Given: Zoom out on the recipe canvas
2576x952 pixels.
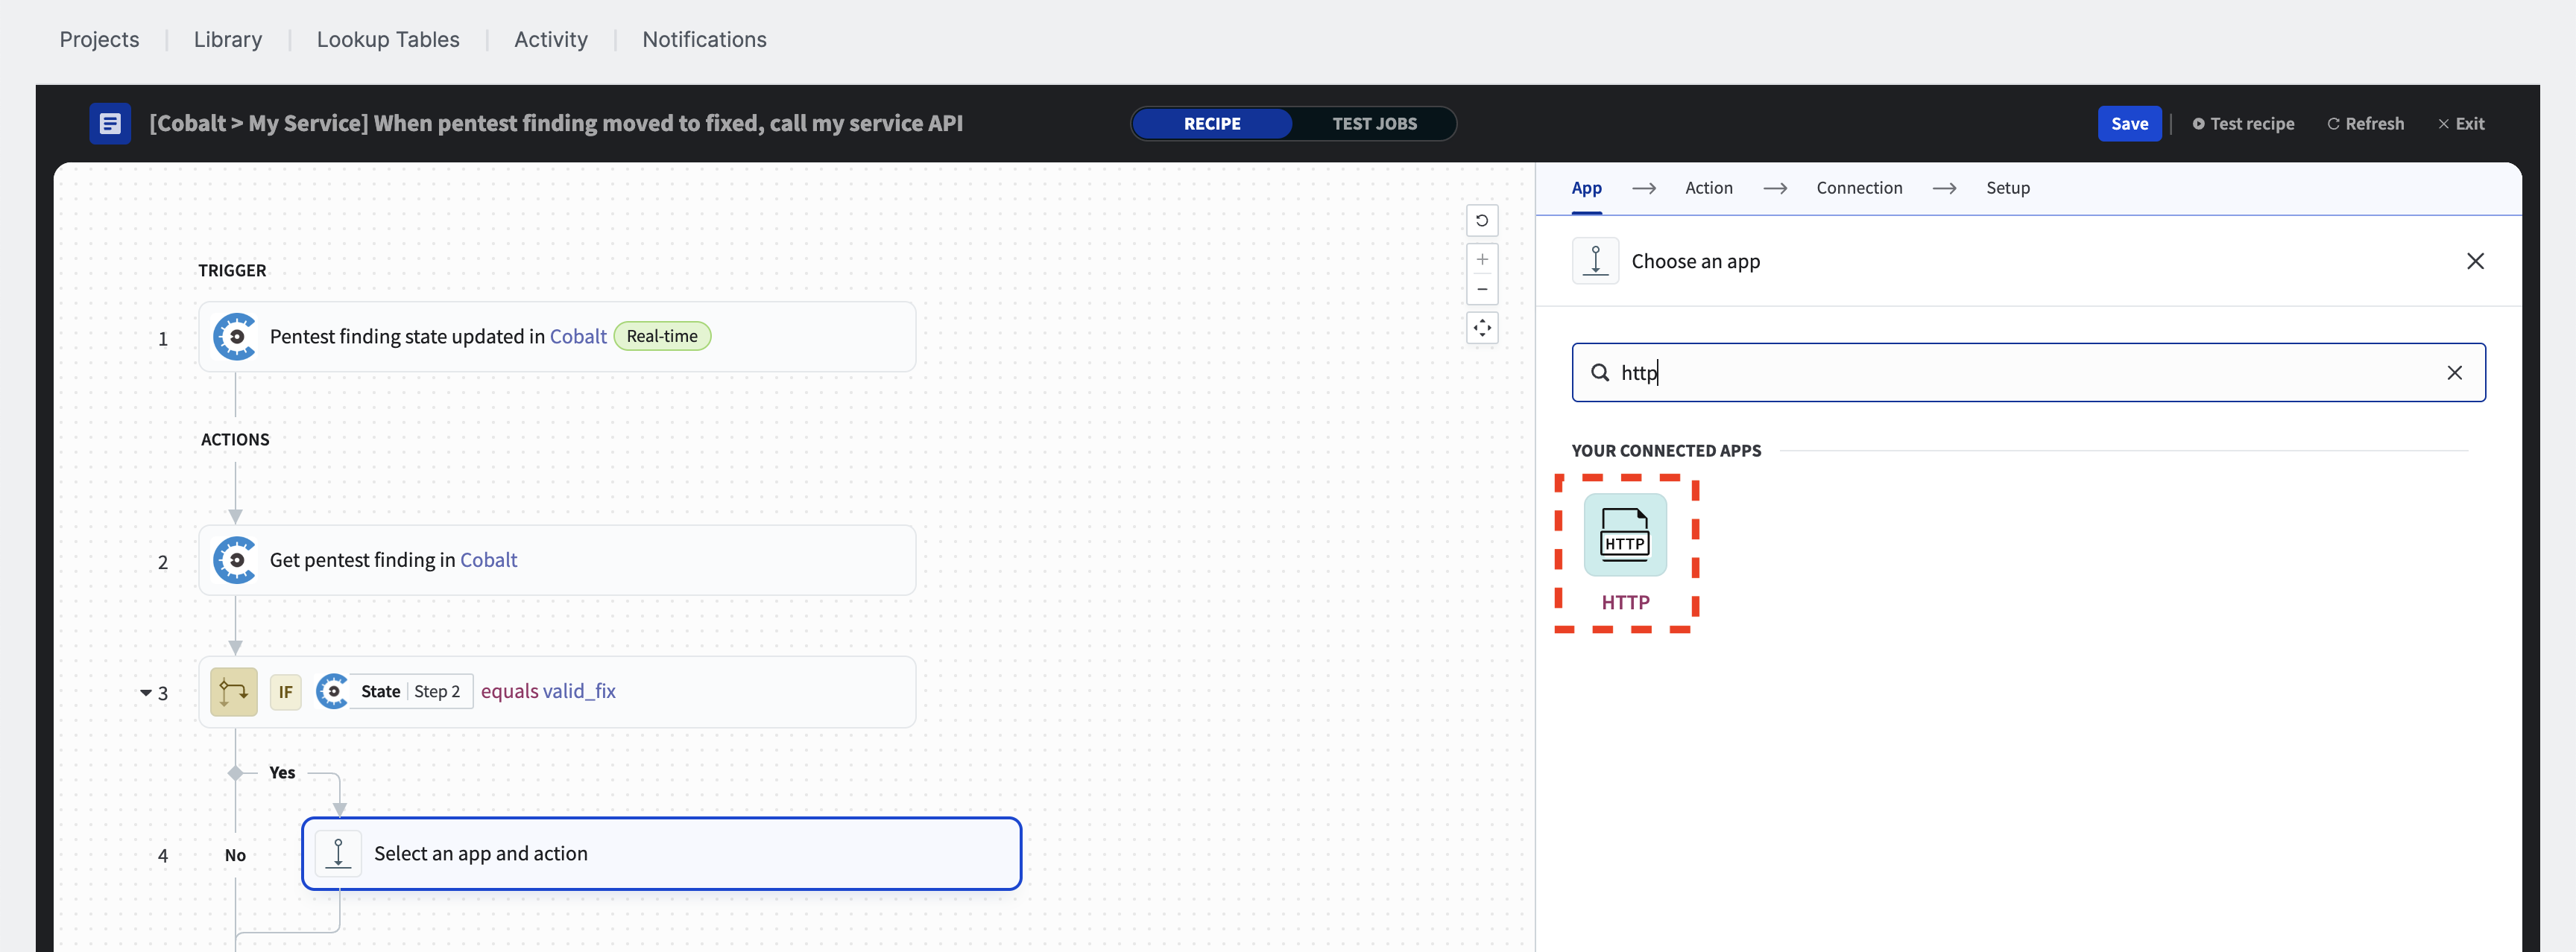Looking at the screenshot, I should 1482,290.
